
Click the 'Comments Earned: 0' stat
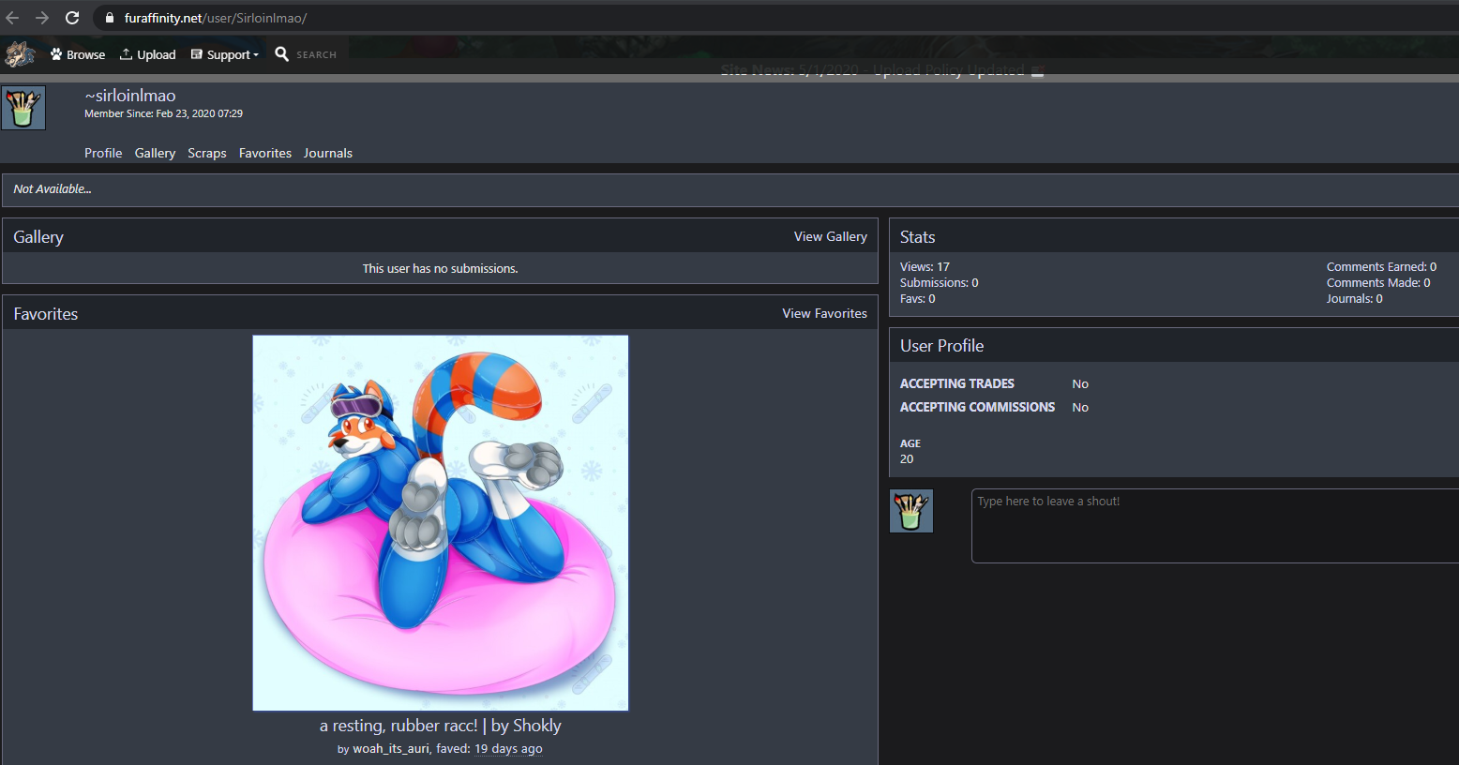coord(1381,267)
